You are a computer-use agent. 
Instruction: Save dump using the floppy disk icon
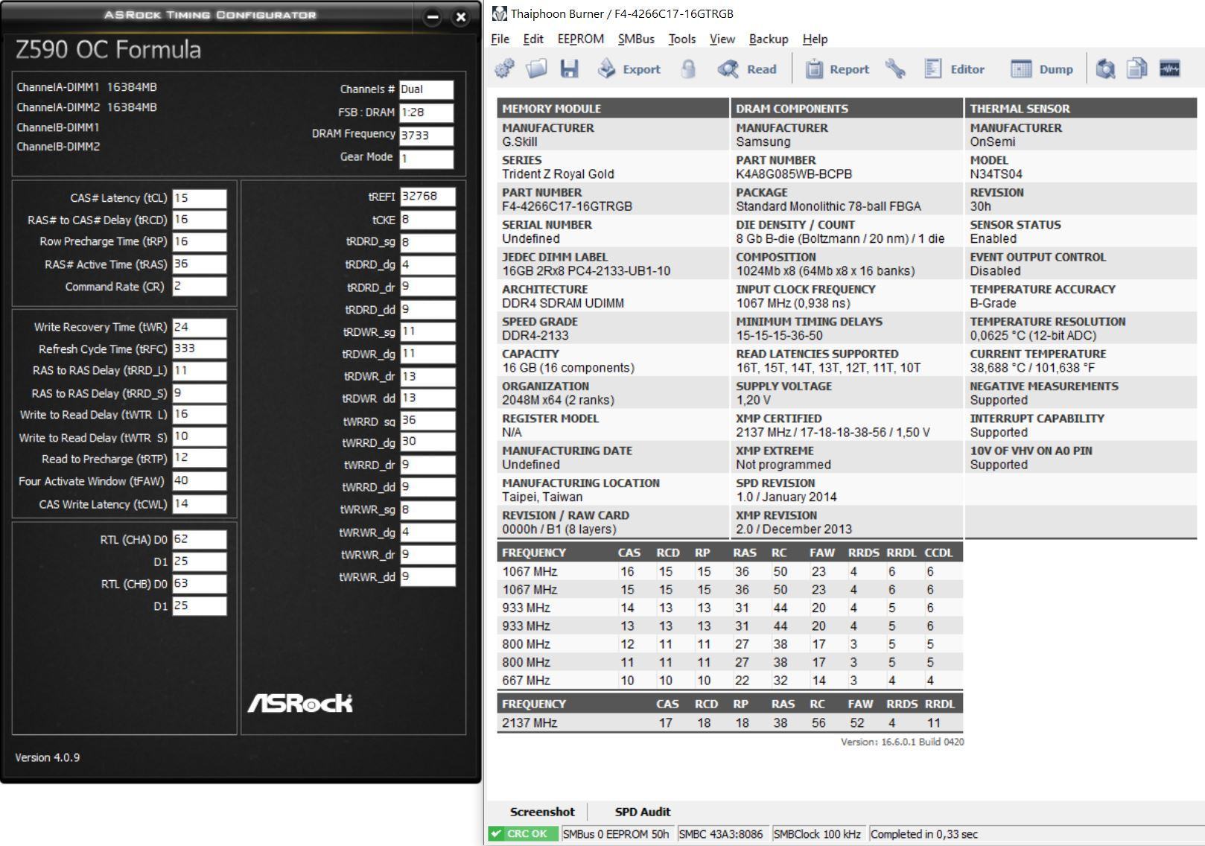pyautogui.click(x=570, y=69)
